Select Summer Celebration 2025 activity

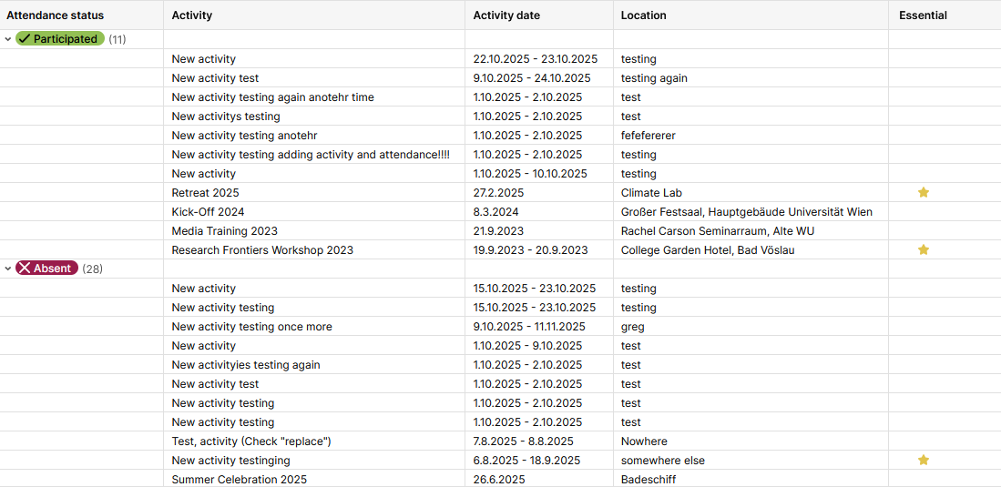239,480
